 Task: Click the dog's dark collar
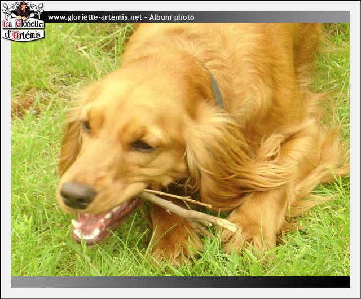click(x=215, y=90)
